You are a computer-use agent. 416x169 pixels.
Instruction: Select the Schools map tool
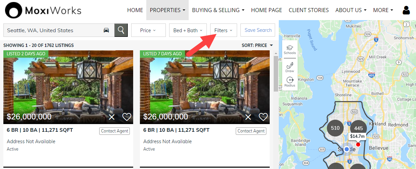tap(290, 50)
